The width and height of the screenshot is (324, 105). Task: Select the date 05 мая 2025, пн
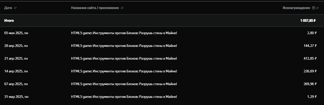click(16, 33)
